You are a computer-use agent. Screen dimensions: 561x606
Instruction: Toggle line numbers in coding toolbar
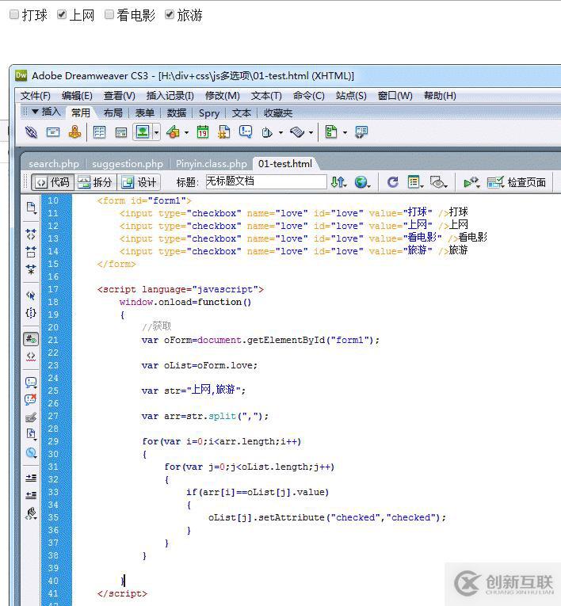click(x=31, y=339)
